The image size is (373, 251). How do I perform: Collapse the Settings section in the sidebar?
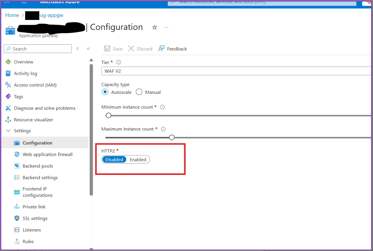click(8, 131)
